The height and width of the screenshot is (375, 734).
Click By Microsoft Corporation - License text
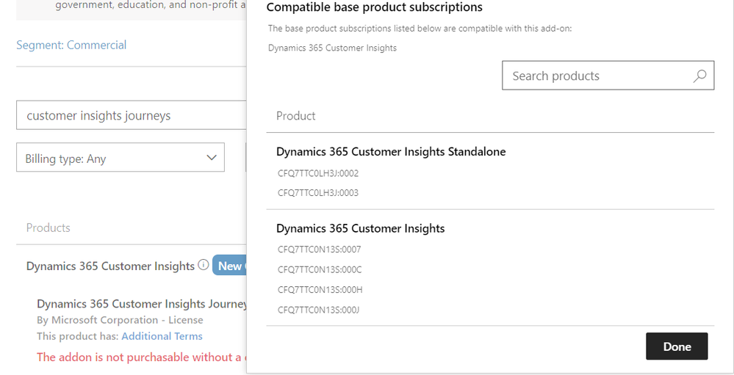120,320
